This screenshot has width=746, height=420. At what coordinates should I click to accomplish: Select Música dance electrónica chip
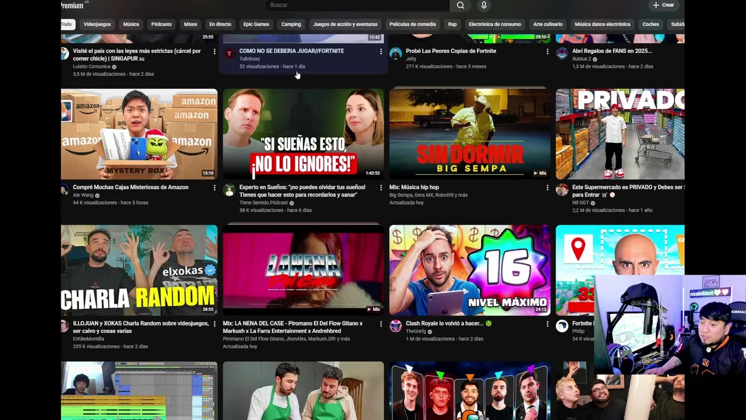[603, 24]
